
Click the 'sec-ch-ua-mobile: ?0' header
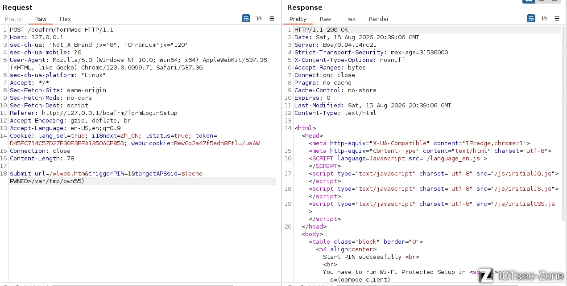coord(46,53)
